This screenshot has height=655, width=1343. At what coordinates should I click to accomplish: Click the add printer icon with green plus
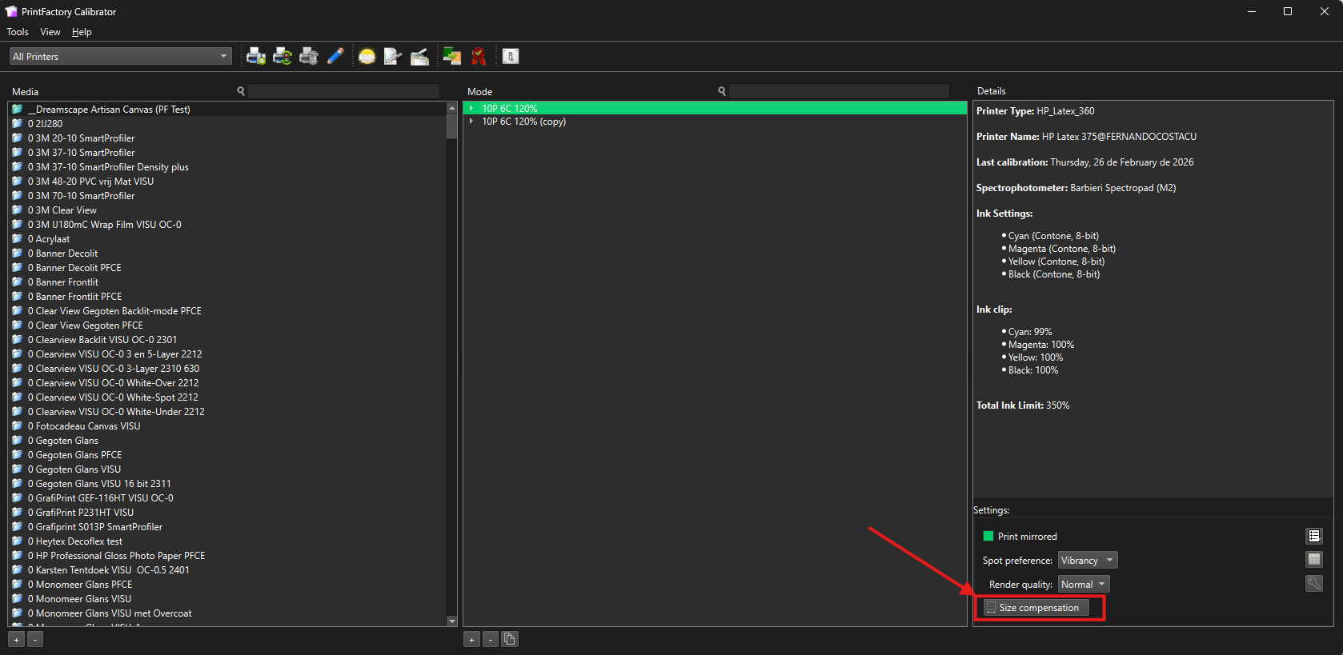pos(256,56)
